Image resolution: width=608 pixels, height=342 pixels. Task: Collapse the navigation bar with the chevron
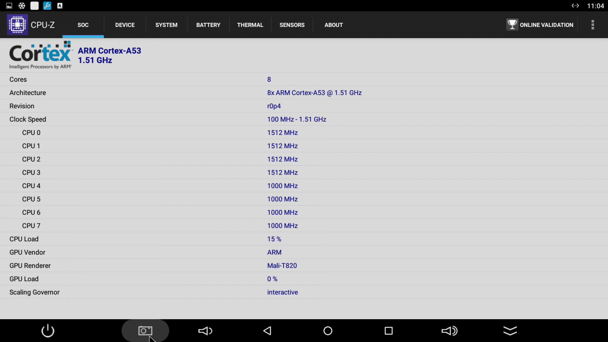[x=510, y=331]
